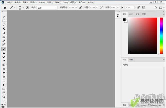
Task: Select the Hand tool
Action: pyautogui.click(x=4, y=93)
